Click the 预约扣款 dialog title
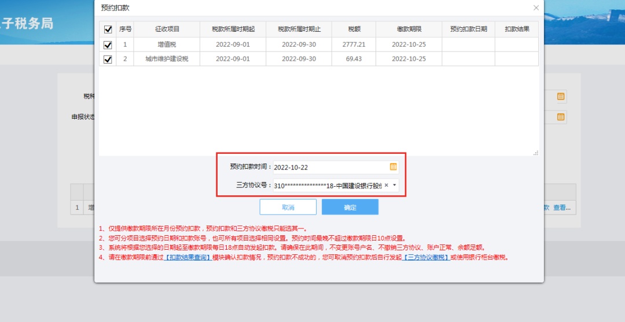Screen dimensions: 625x322 (x=115, y=8)
